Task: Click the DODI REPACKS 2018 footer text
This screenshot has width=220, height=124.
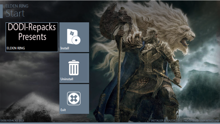Action: [12, 121]
